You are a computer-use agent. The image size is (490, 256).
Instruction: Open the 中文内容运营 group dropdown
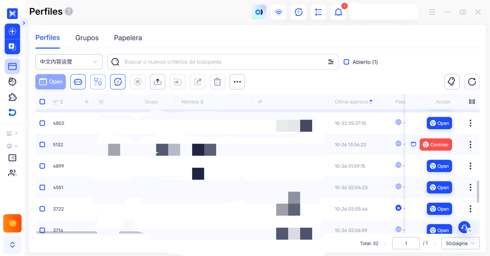click(x=69, y=62)
